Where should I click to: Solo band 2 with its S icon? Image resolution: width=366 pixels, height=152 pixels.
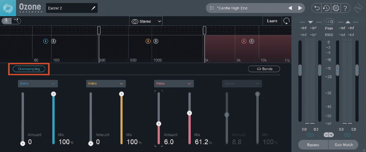(x=156, y=41)
